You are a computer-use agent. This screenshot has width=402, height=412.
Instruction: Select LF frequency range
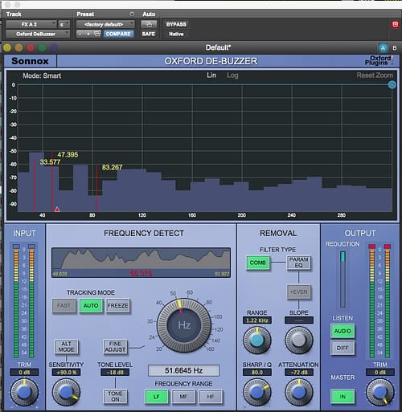[x=157, y=396]
